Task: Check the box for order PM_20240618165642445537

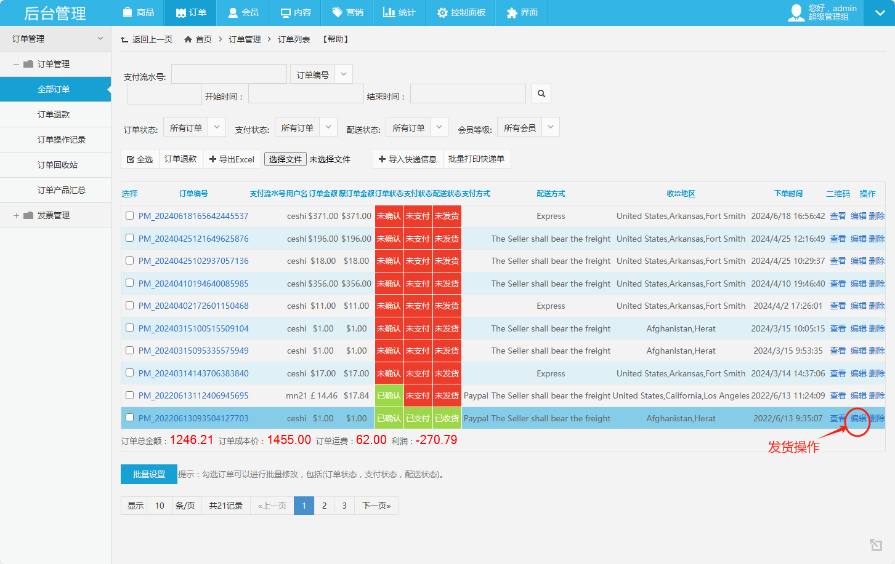Action: (129, 216)
